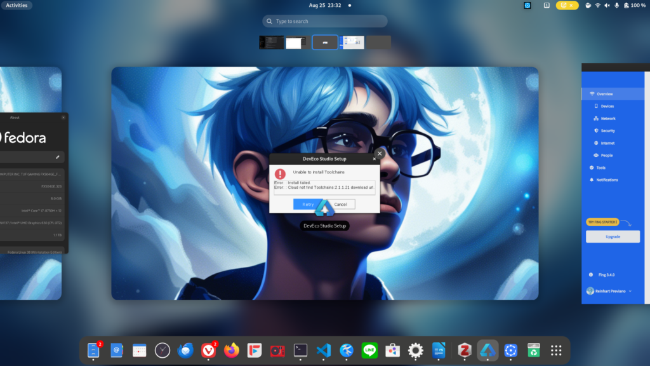Click Cancel in DevEco Studio Setup dialog

[x=341, y=205]
